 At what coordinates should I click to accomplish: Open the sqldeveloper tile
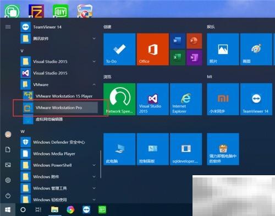coord(186,149)
